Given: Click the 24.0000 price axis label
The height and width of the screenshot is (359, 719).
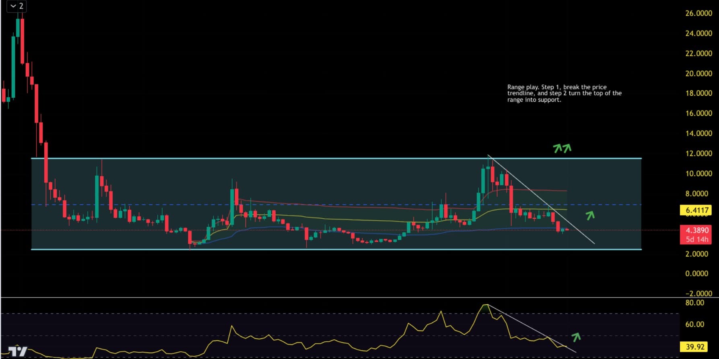Looking at the screenshot, I should pyautogui.click(x=698, y=33).
